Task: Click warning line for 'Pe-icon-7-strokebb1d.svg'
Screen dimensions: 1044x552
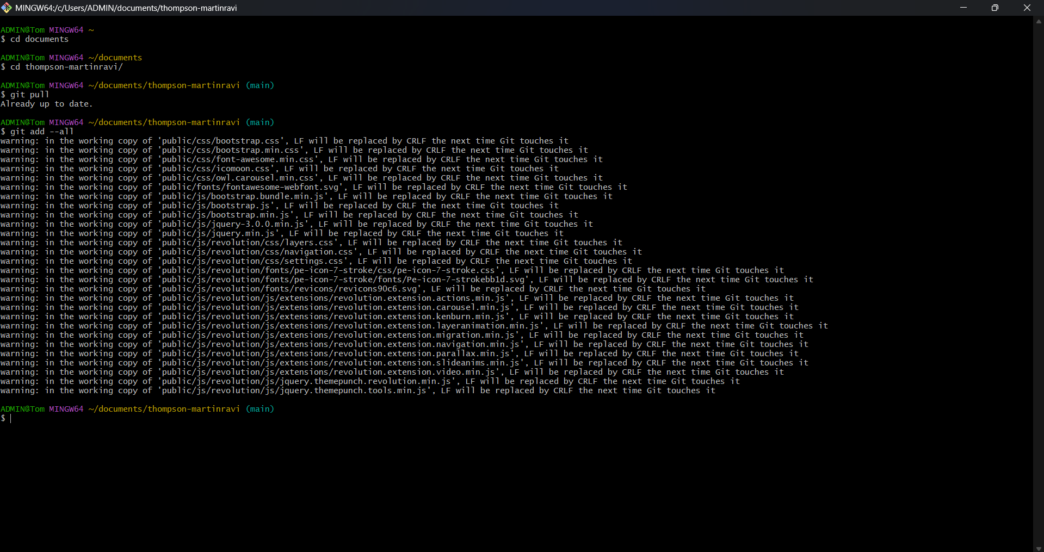Action: point(407,280)
